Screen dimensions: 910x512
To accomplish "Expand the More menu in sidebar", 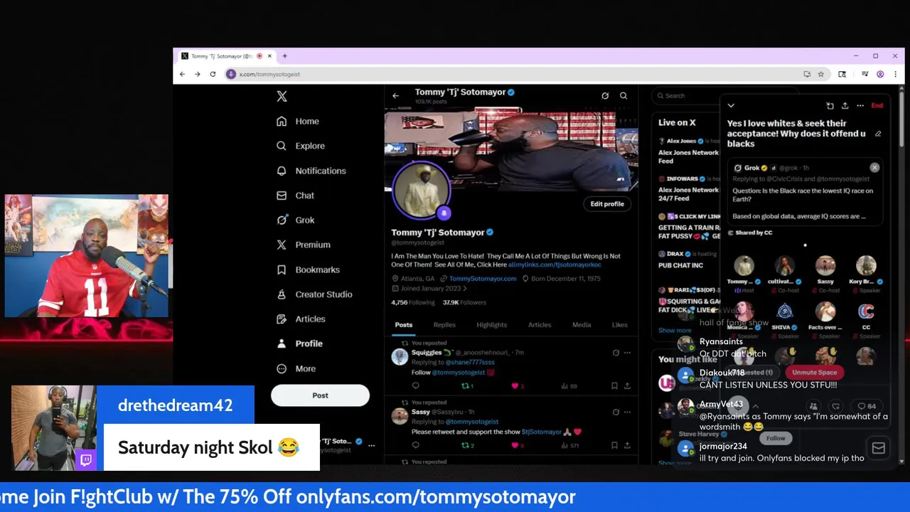I will [x=296, y=368].
